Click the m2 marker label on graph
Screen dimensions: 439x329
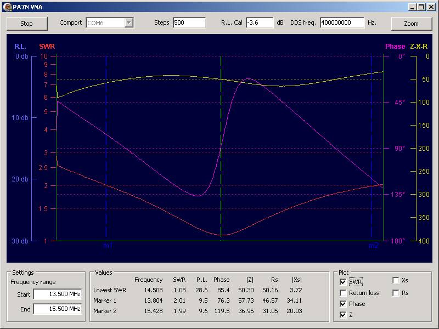point(373,246)
